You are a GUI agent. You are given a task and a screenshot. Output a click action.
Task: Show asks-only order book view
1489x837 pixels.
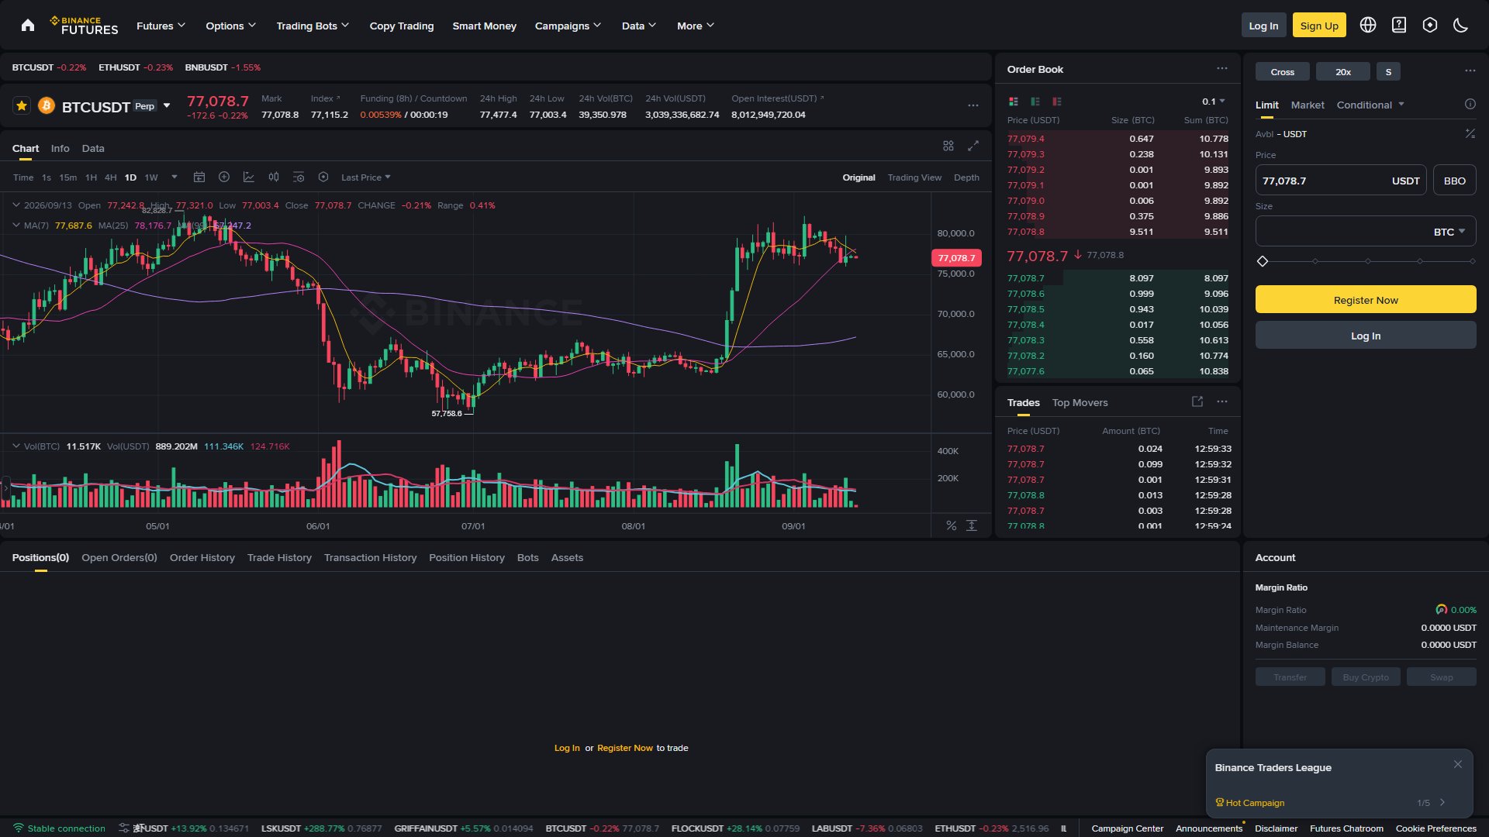[x=1057, y=102]
